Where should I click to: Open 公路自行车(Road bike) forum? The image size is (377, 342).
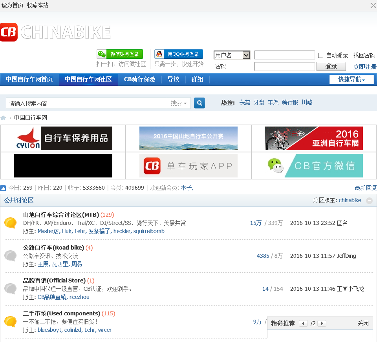(54, 248)
